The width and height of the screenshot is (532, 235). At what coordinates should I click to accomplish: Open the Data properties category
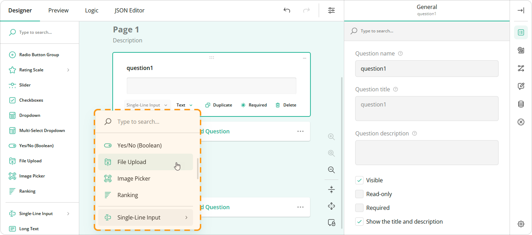(x=521, y=104)
